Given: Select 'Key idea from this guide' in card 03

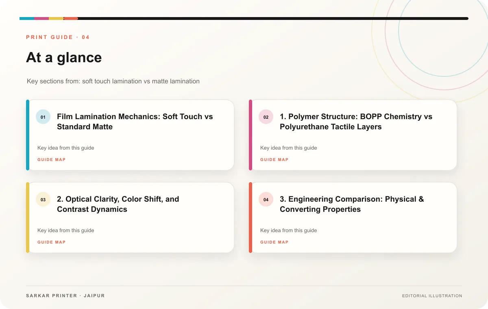Looking at the screenshot, I should 66,231.
